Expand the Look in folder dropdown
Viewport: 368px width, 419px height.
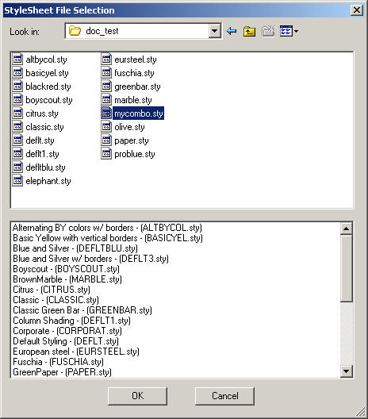pyautogui.click(x=214, y=31)
